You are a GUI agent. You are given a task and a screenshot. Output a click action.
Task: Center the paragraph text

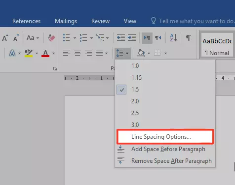click(78, 53)
